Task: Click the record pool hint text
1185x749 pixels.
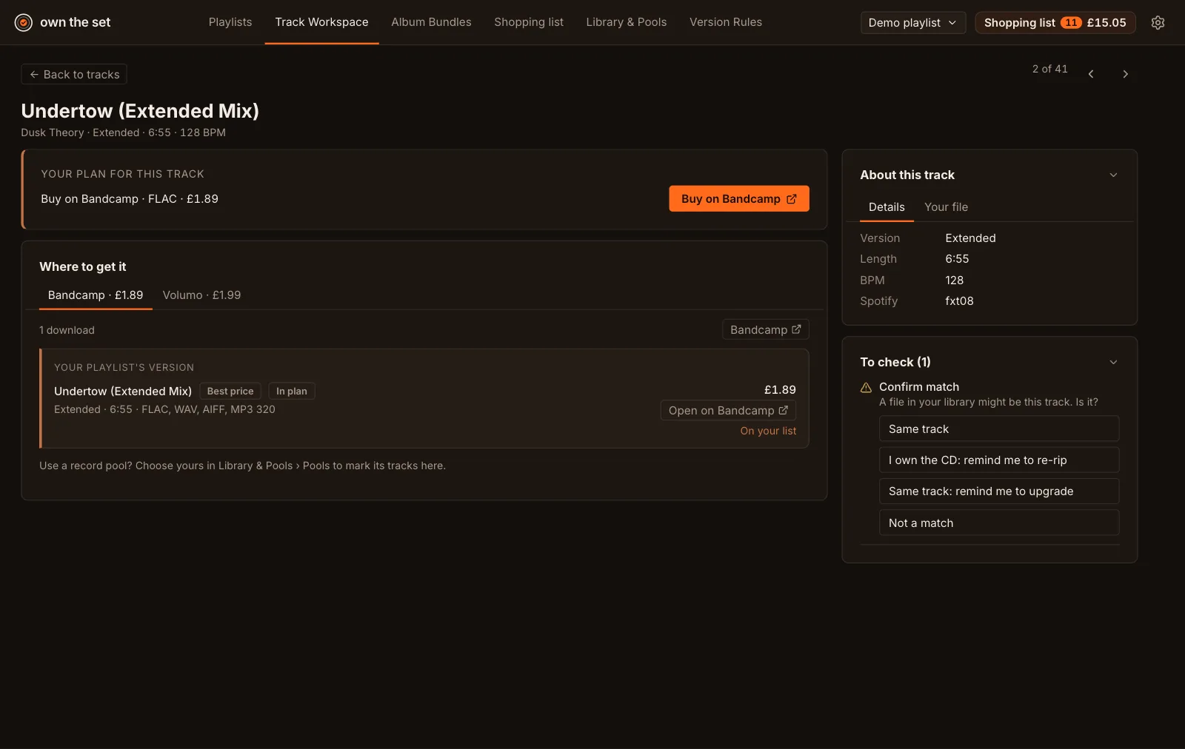Action: pyautogui.click(x=242, y=466)
